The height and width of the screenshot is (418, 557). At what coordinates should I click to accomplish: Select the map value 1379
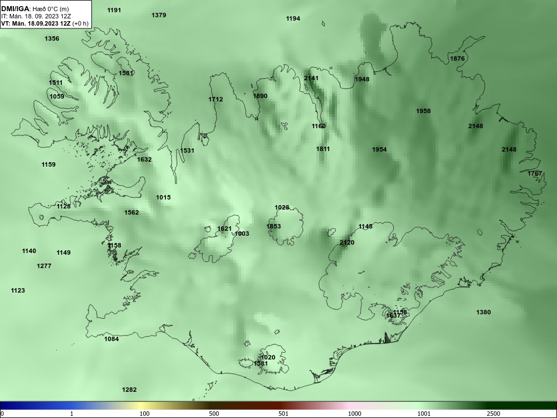click(159, 15)
